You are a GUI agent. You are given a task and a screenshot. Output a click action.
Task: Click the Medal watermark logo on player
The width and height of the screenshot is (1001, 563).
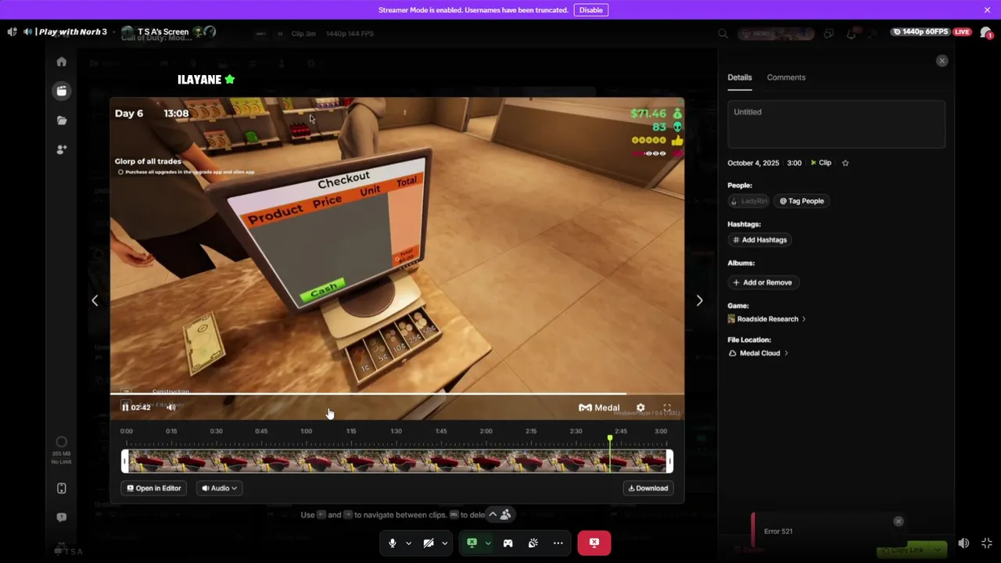point(599,407)
